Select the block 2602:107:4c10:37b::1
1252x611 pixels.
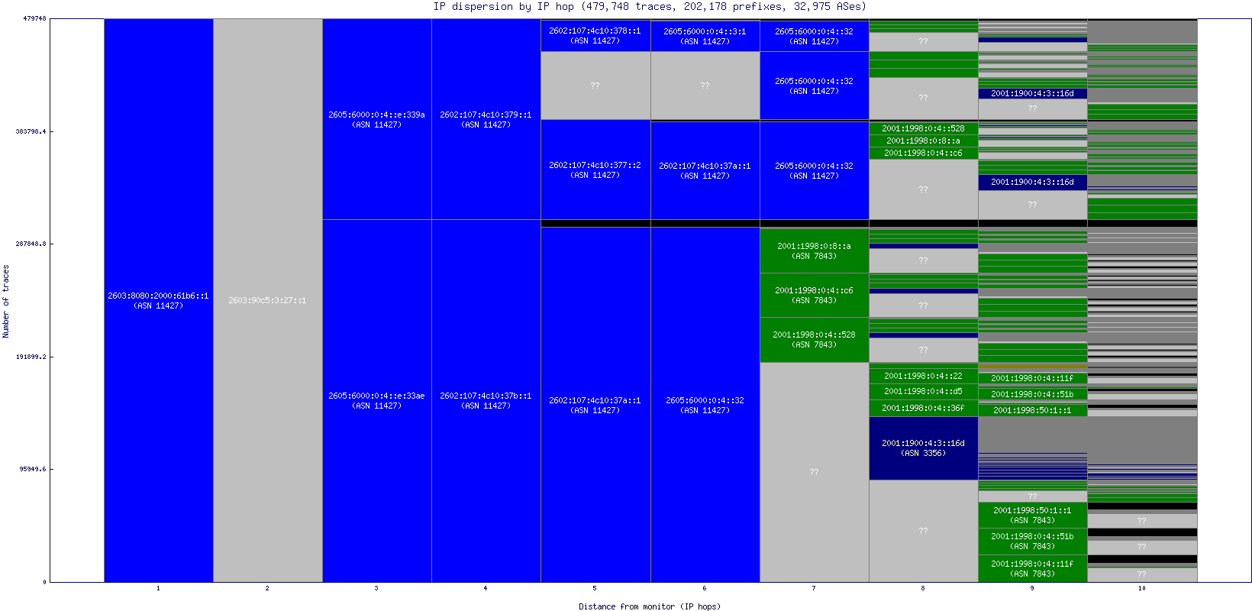[x=486, y=401]
